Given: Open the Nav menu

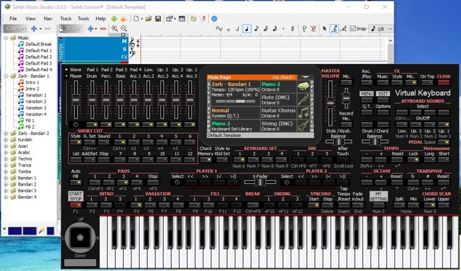Looking at the screenshot, I should click(x=48, y=19).
